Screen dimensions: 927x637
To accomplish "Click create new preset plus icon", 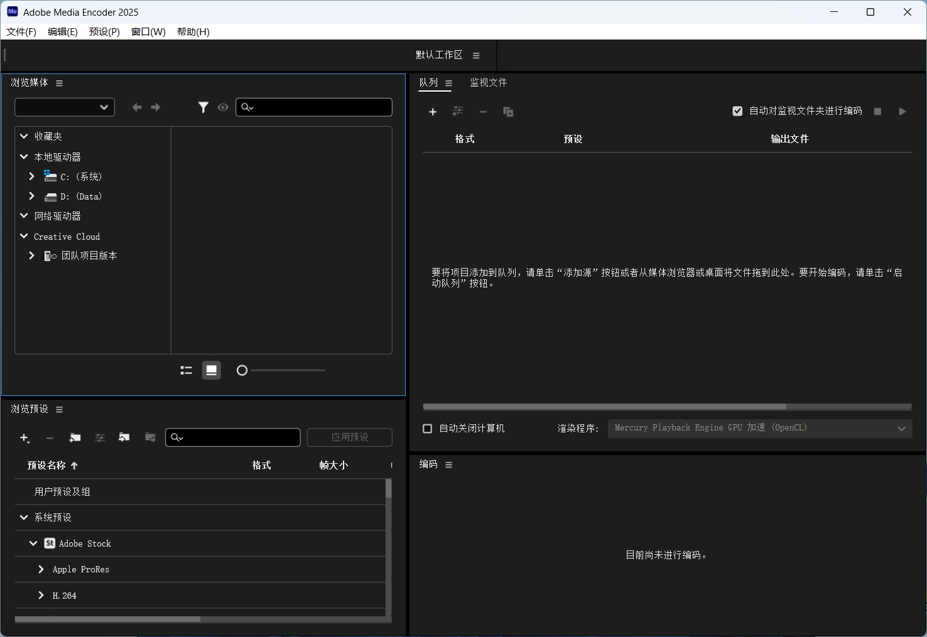I will [x=24, y=438].
